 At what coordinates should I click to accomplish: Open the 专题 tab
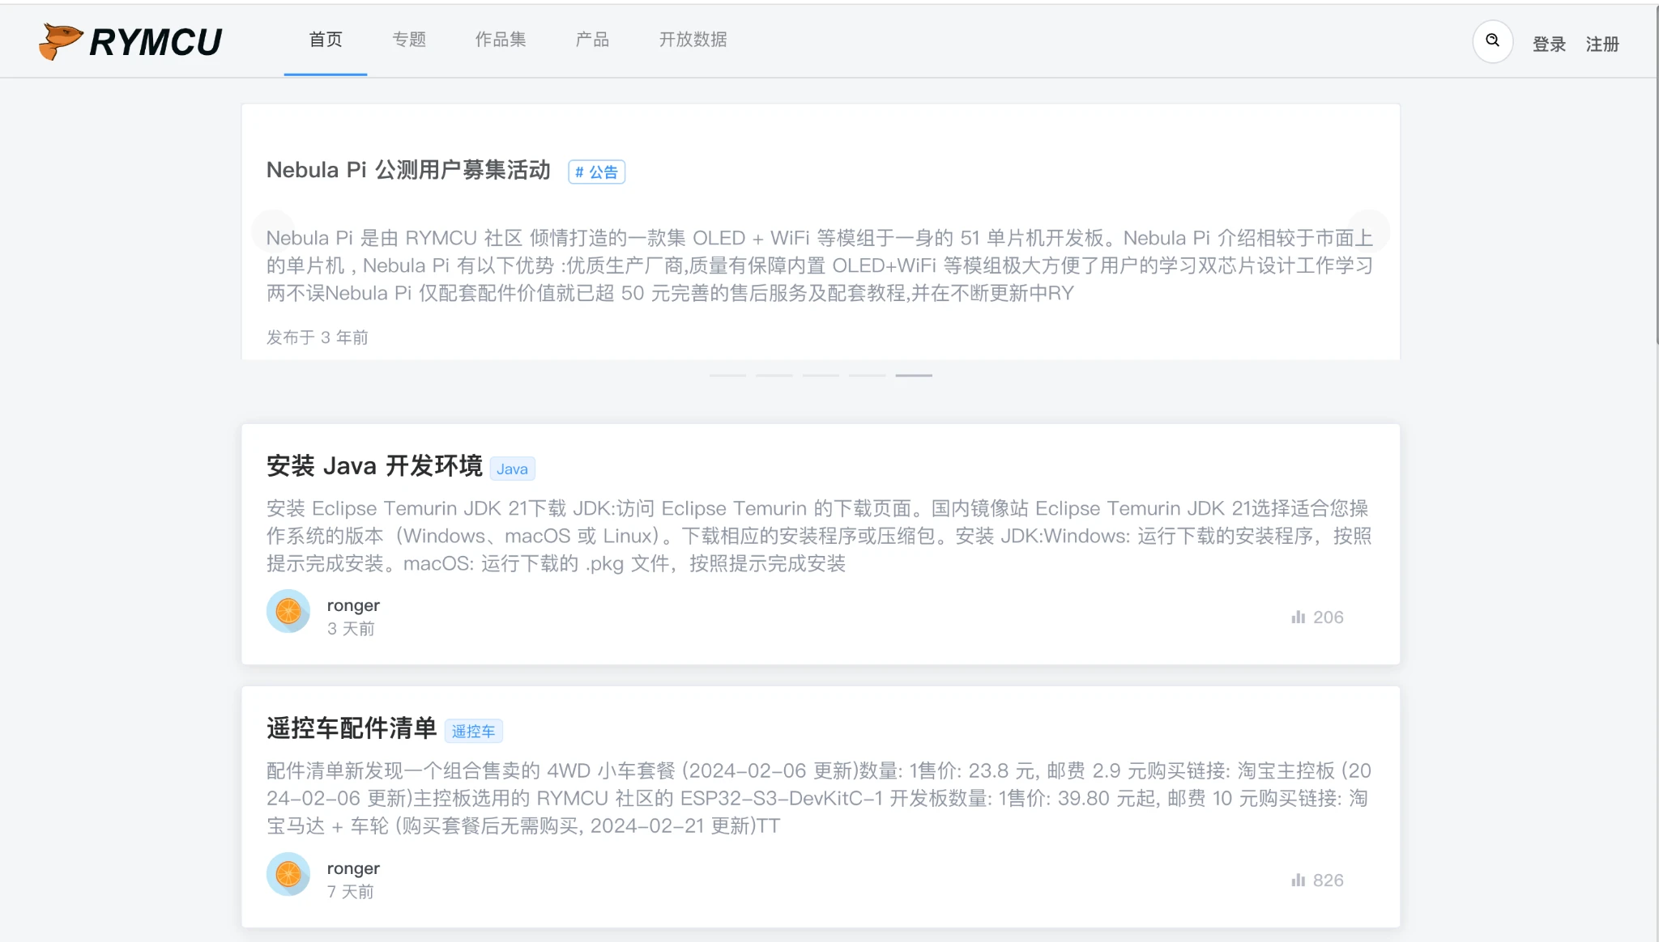409,40
